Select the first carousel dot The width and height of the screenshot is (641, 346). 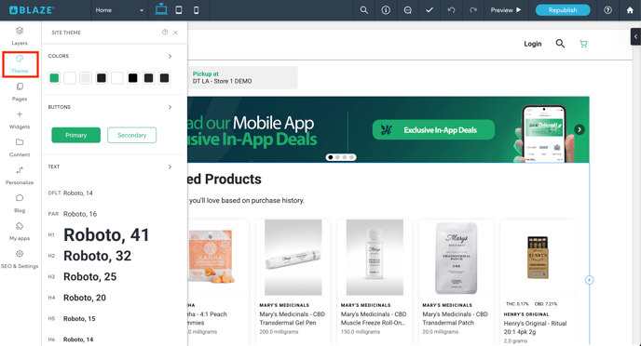(331, 157)
